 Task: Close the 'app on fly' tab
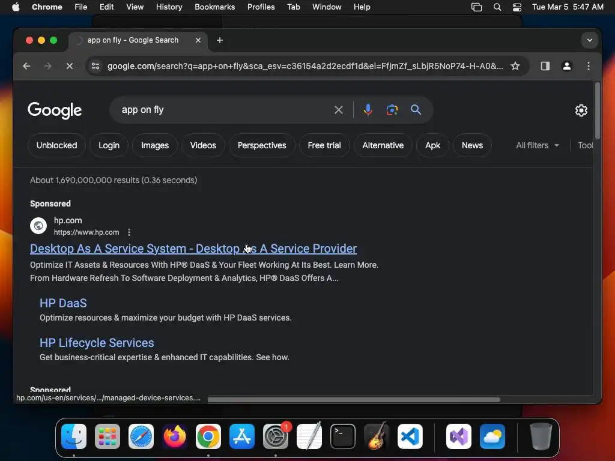(x=198, y=40)
